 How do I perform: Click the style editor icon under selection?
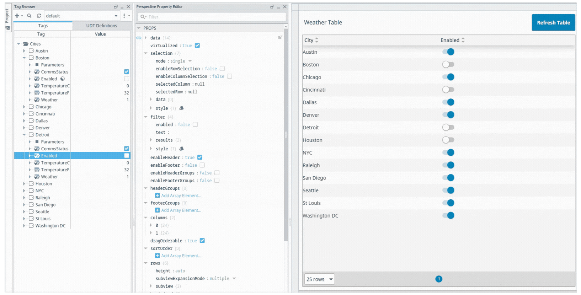[181, 108]
